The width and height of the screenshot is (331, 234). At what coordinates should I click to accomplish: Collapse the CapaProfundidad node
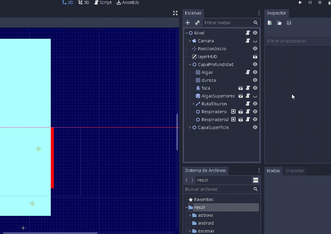point(190,64)
